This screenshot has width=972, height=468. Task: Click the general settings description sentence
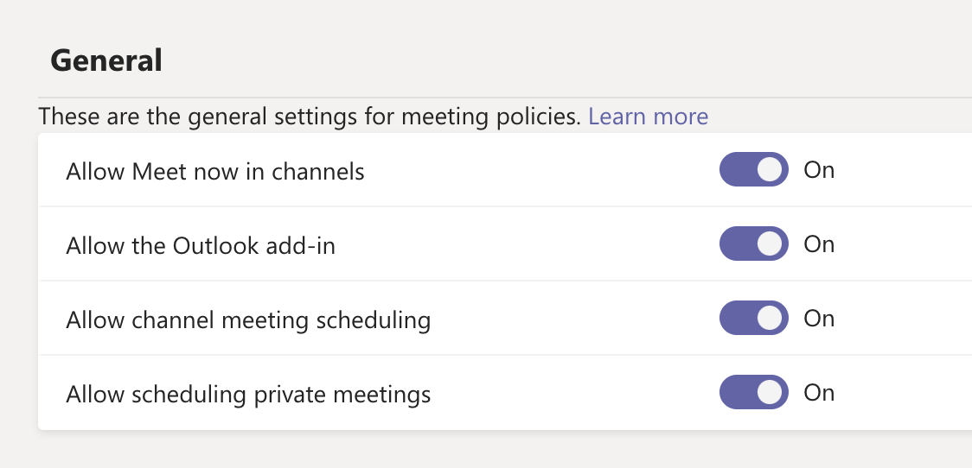pos(310,117)
